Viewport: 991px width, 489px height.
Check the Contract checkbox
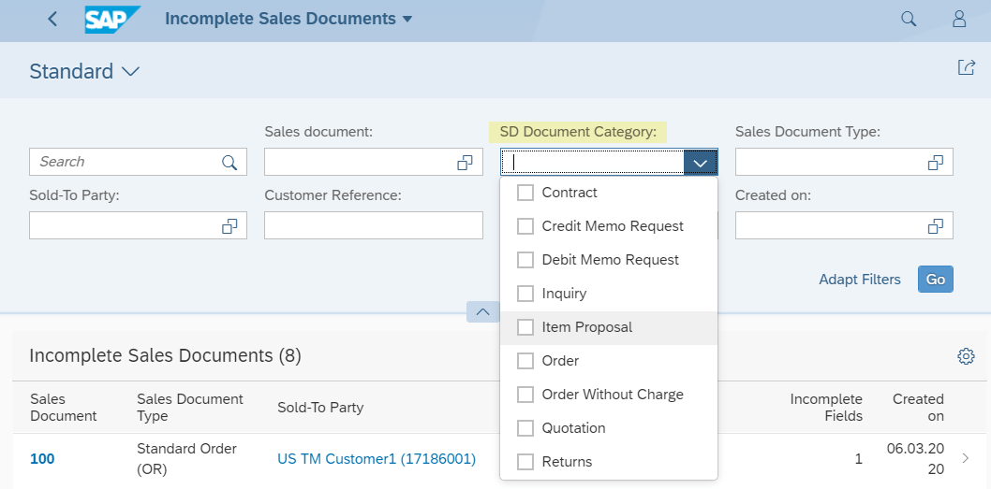click(x=525, y=193)
